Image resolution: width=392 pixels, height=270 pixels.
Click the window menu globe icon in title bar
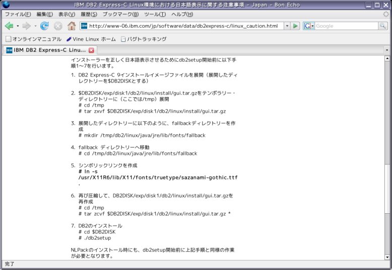click(6, 5)
